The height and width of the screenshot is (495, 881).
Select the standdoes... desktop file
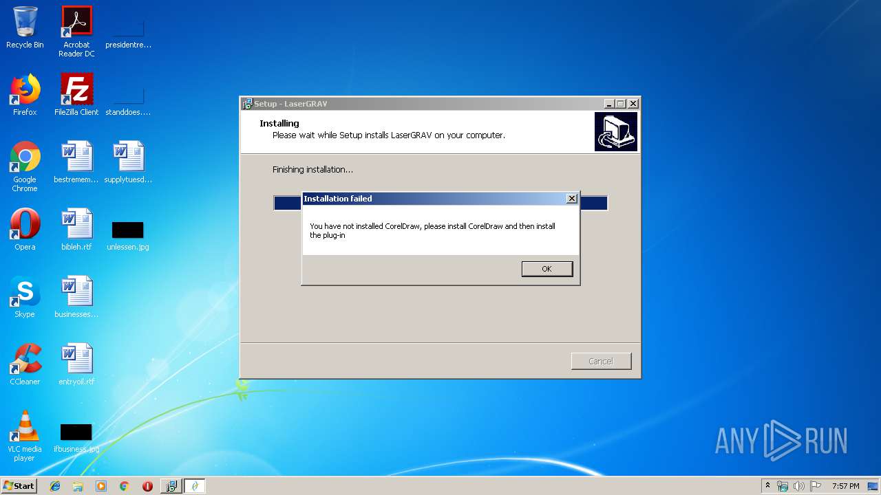[x=128, y=98]
